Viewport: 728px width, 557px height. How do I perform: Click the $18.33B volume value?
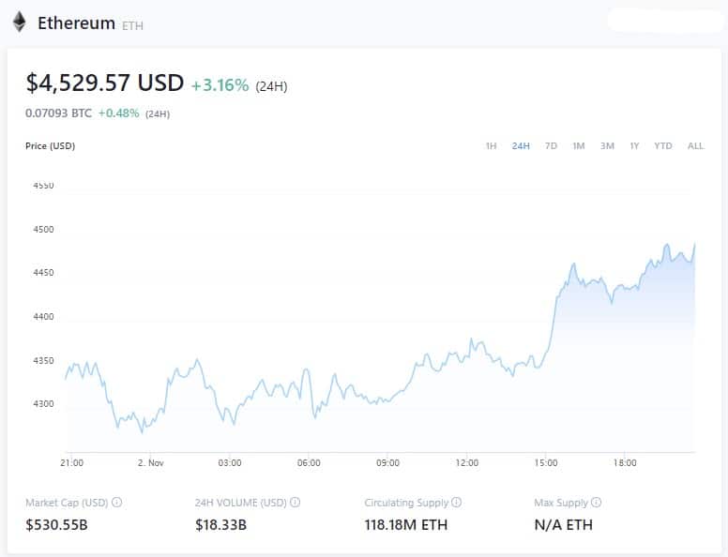(x=220, y=525)
